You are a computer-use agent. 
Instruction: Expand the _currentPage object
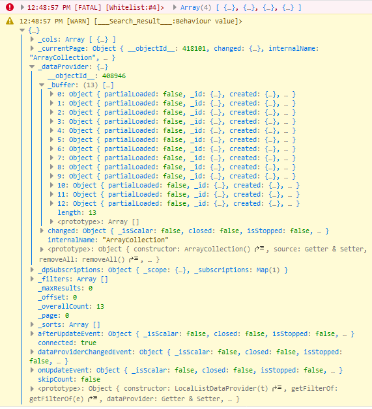coord(32,48)
